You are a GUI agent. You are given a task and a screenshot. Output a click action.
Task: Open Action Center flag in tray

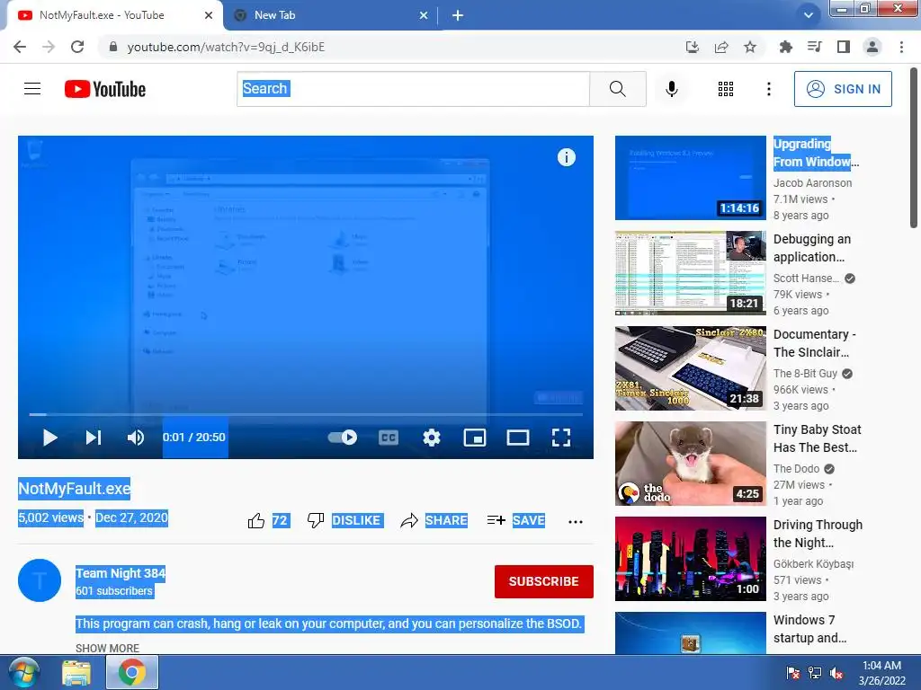click(793, 673)
